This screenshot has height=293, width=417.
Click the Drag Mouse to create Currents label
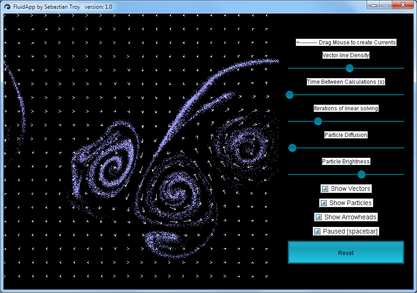point(346,43)
